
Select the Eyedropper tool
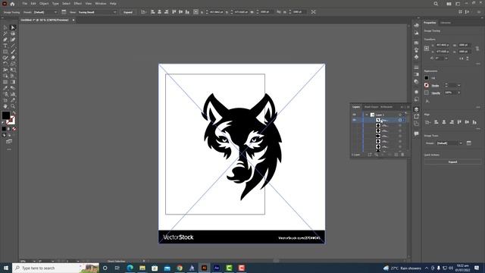pyautogui.click(x=5, y=88)
